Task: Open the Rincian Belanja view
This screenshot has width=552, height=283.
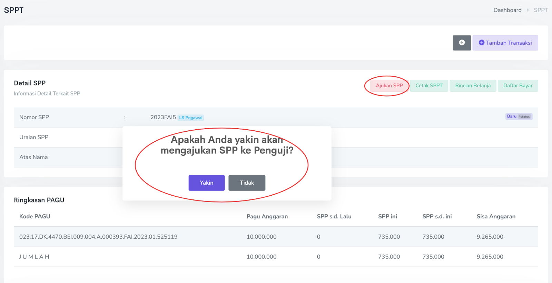Action: pyautogui.click(x=473, y=86)
